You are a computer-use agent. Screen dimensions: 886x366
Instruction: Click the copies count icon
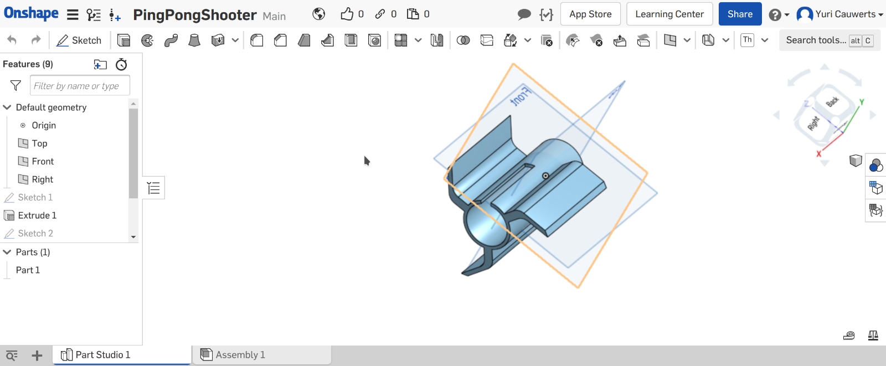tap(413, 14)
